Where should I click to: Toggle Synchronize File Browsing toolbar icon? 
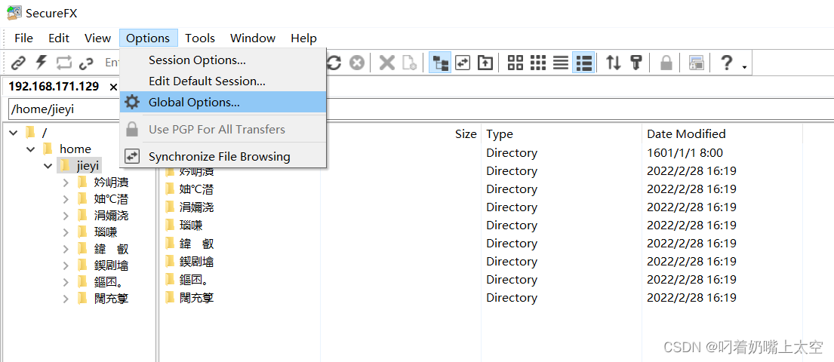click(x=463, y=63)
